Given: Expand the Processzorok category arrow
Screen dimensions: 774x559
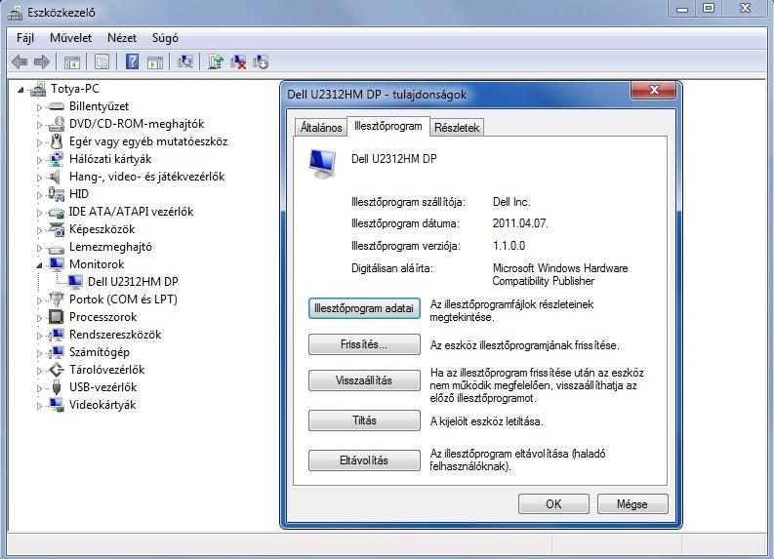Looking at the screenshot, I should point(39,318).
